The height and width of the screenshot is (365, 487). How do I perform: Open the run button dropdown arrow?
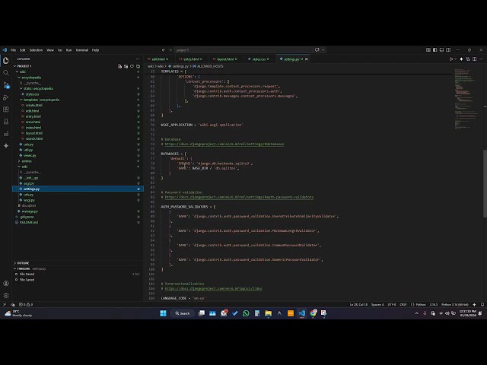(456, 59)
